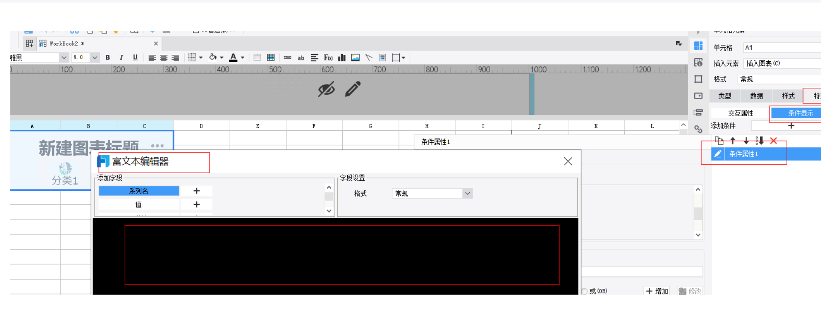821x312 pixels.
Task: Switch to the 交互属性 tab
Action: 740,113
